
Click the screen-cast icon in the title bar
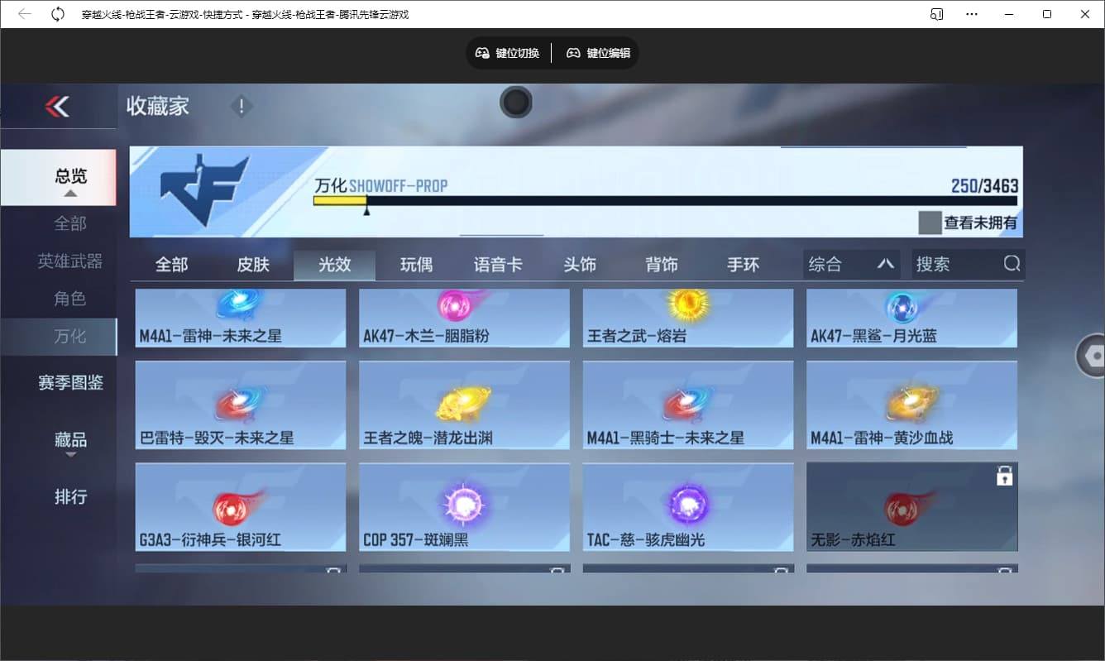[935, 13]
